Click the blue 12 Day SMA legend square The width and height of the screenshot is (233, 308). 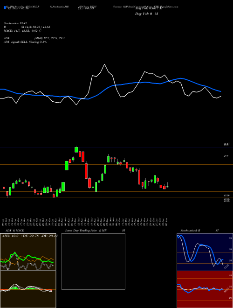[x=5, y=8]
